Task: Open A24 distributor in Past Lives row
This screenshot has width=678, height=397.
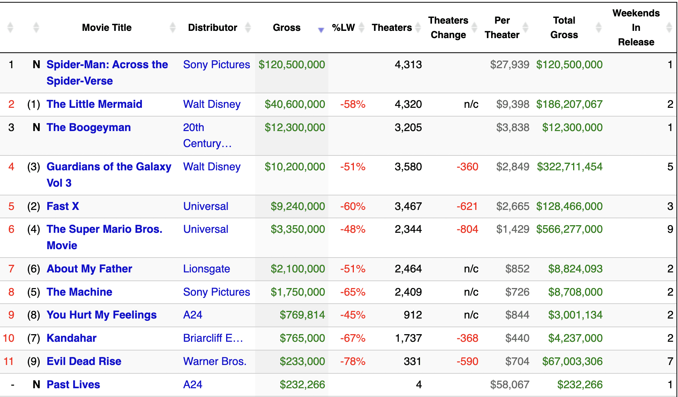Action: 193,385
